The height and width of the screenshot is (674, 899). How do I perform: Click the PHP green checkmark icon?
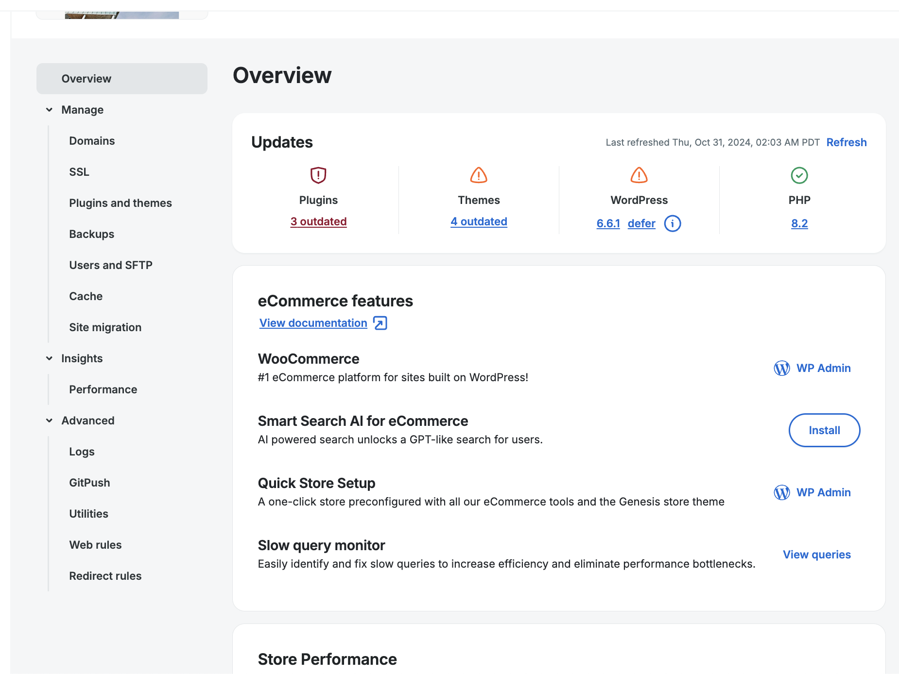tap(799, 175)
